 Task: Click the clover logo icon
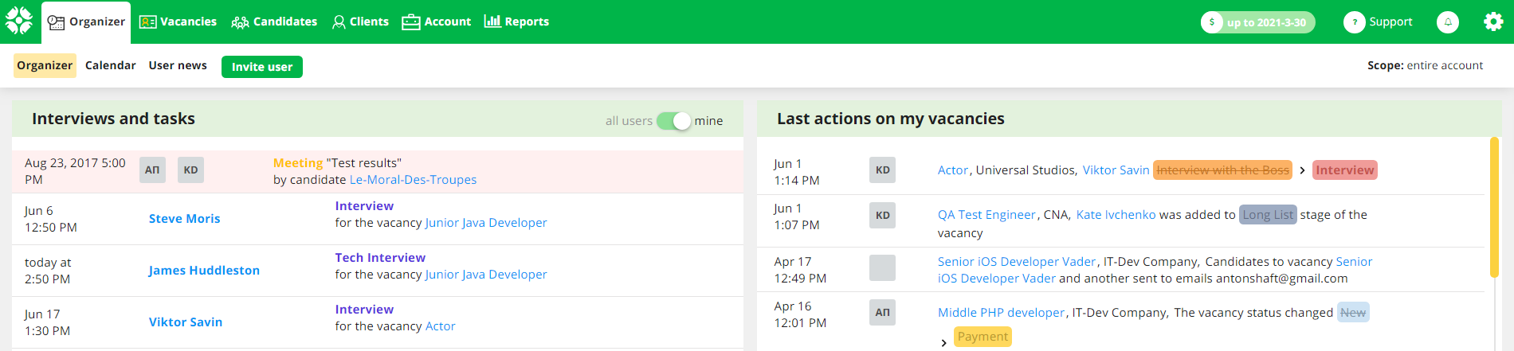pos(19,21)
